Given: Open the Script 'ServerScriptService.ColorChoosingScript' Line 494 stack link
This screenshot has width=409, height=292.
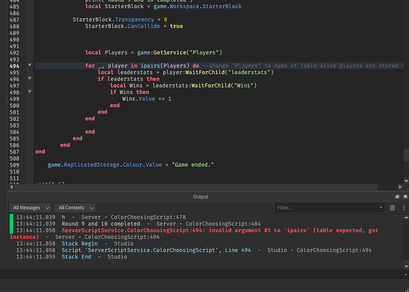Looking at the screenshot, I should click(x=156, y=251).
